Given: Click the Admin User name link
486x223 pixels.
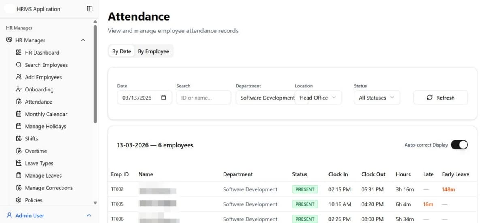Looking at the screenshot, I should pos(30,215).
